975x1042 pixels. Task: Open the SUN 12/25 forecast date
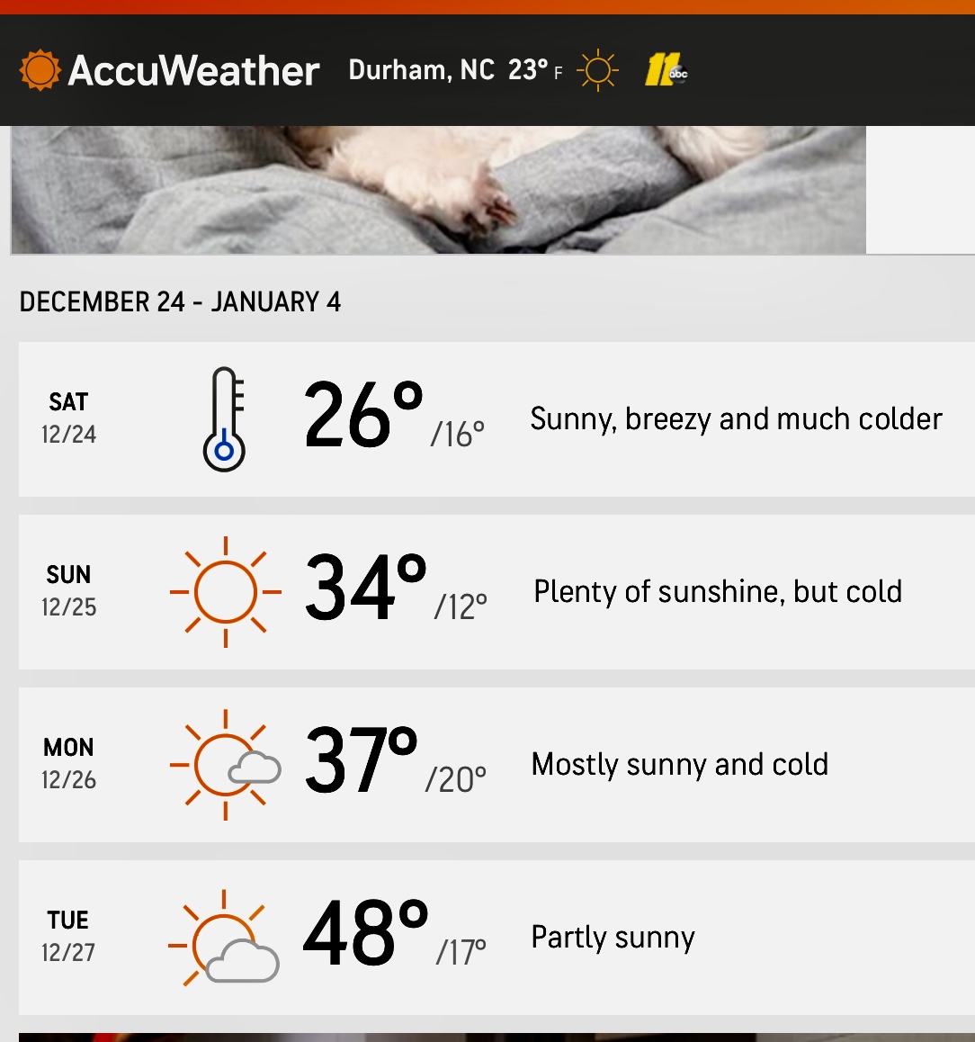click(68, 591)
